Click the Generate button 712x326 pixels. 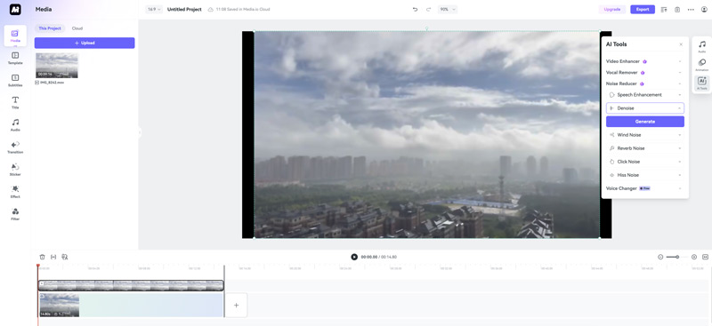click(x=644, y=122)
